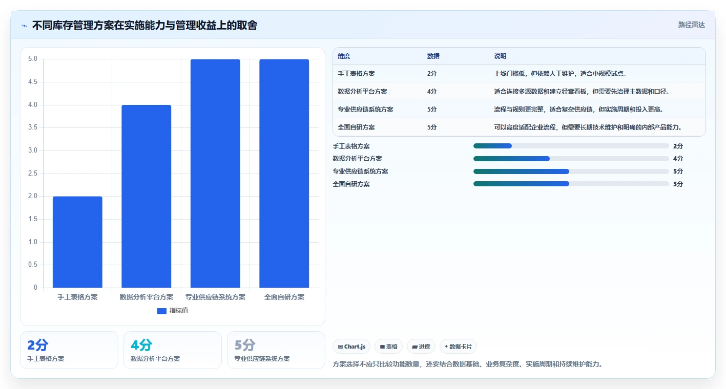Click the 2分 value beside 手工表格方案 progress bar
Screen dimensions: 726x389
point(678,146)
